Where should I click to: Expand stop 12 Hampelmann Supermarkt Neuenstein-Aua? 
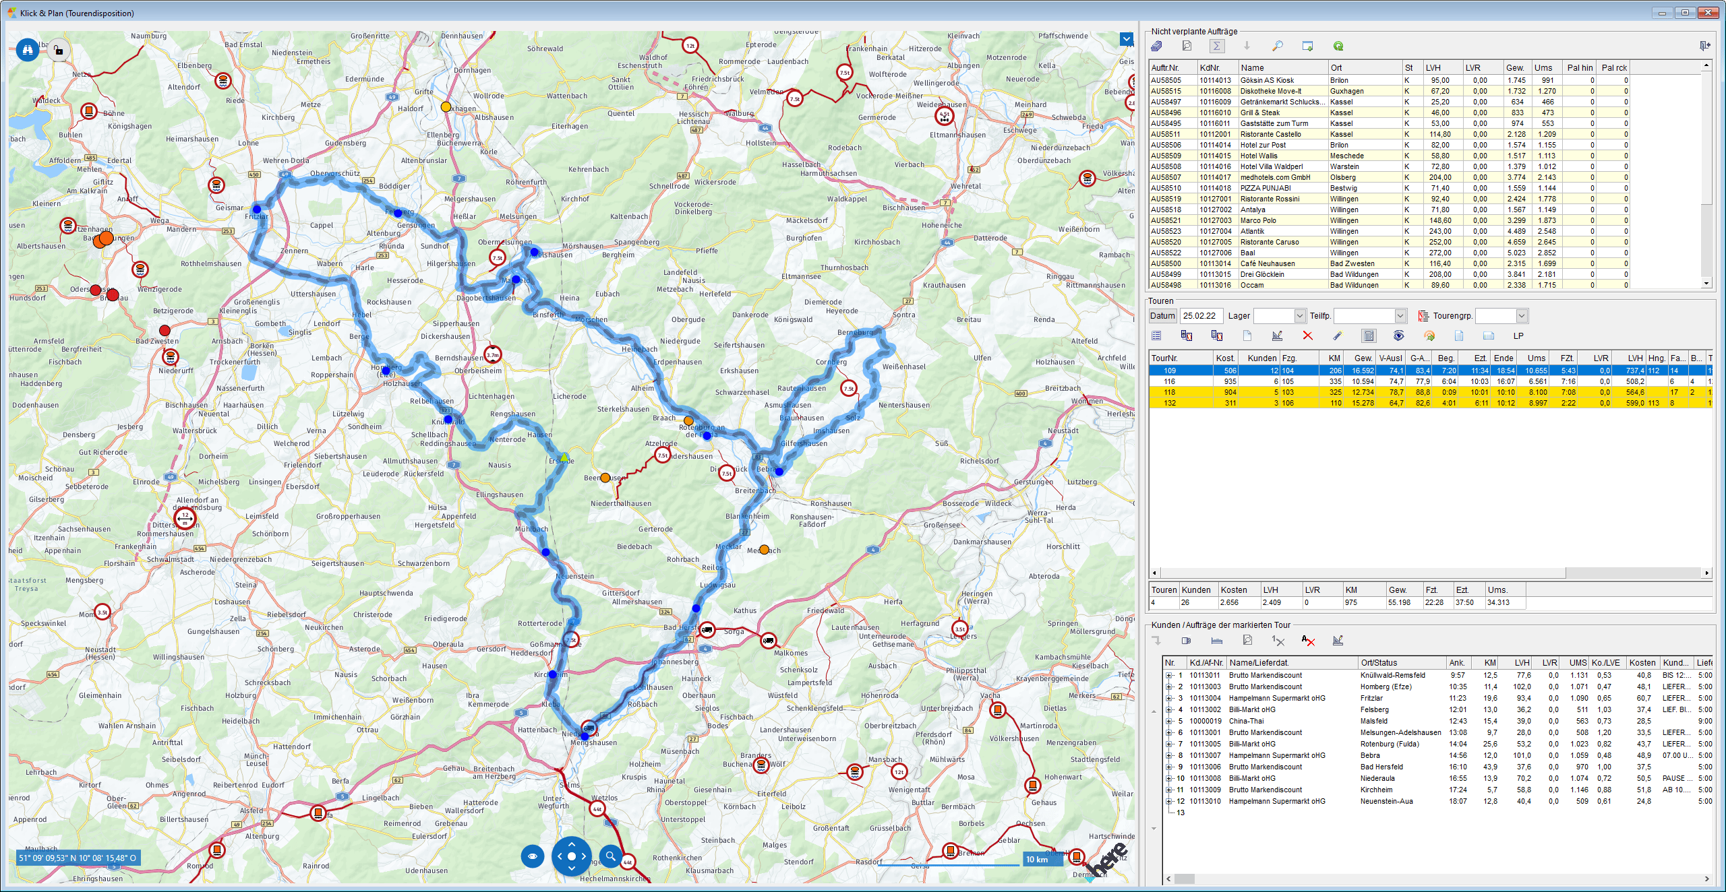click(1169, 801)
